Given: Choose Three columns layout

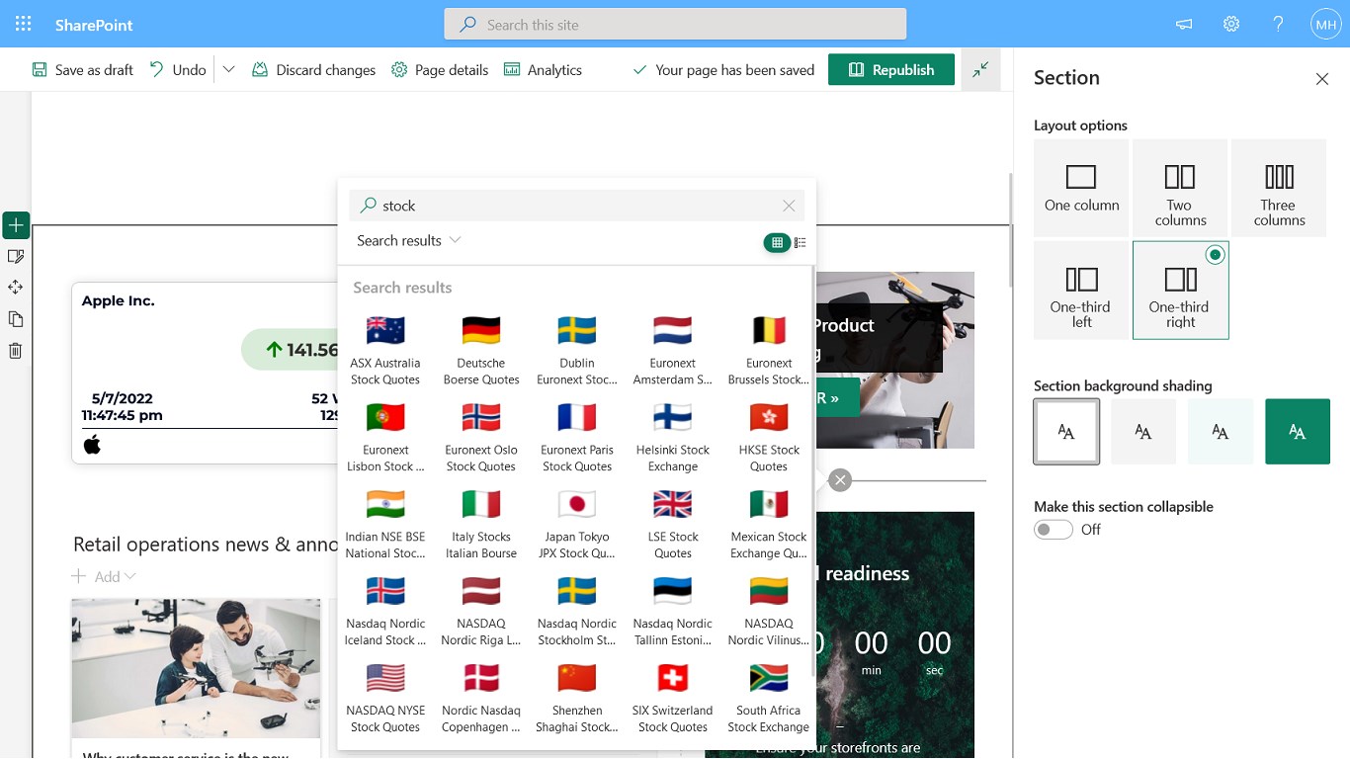Looking at the screenshot, I should coord(1279,188).
